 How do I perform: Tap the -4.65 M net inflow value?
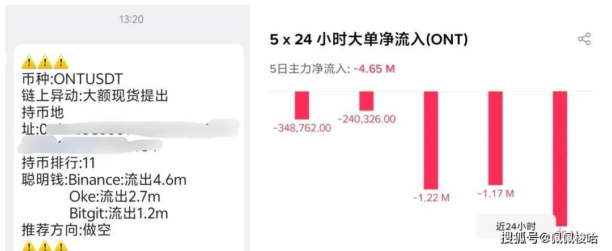point(374,69)
